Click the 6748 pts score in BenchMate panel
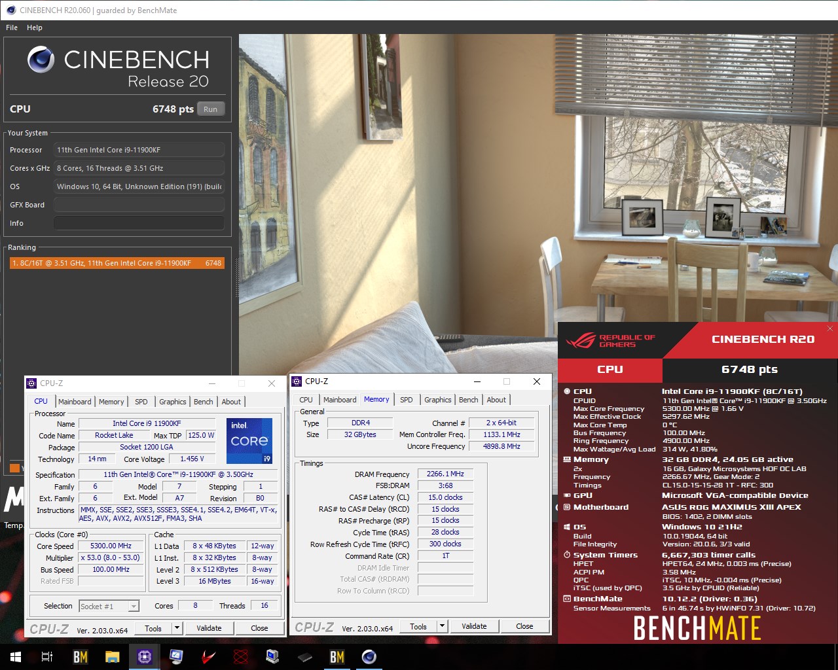Viewport: 838px width, 670px height. (x=750, y=369)
